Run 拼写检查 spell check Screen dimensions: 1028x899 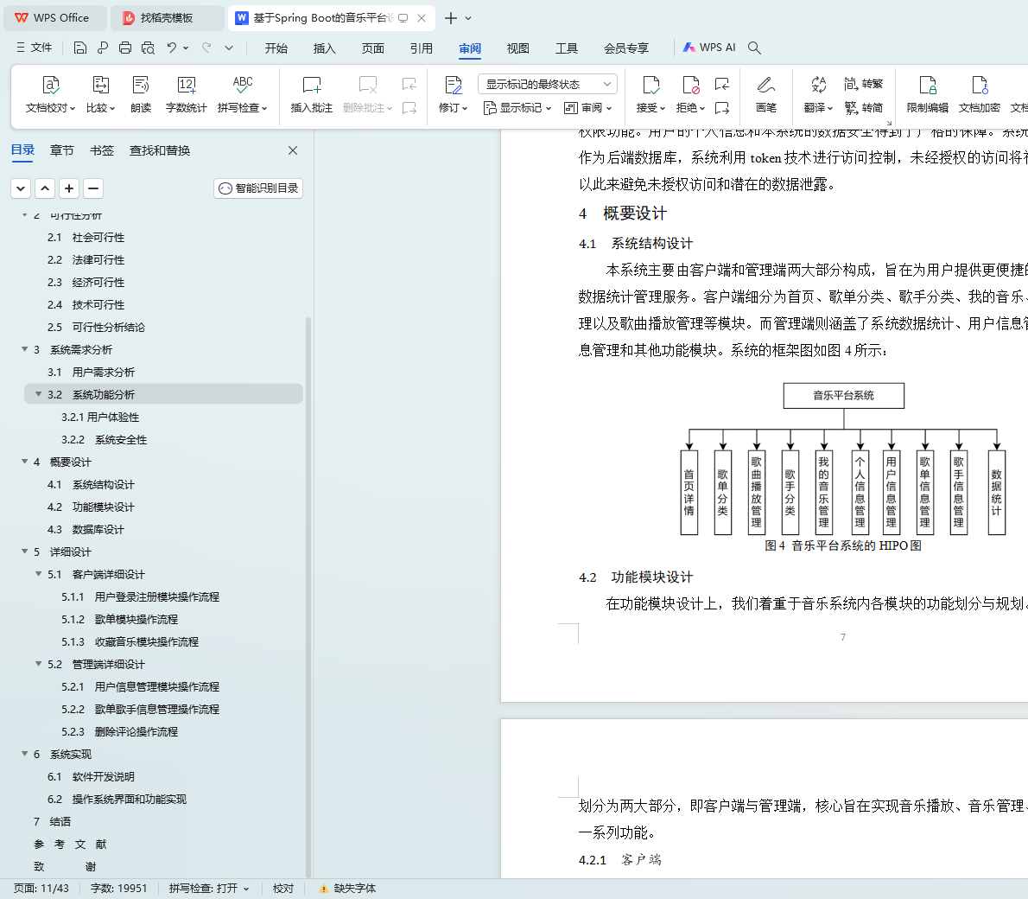coord(242,94)
